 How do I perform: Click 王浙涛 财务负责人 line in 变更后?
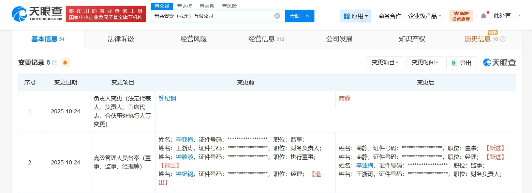click(420, 174)
